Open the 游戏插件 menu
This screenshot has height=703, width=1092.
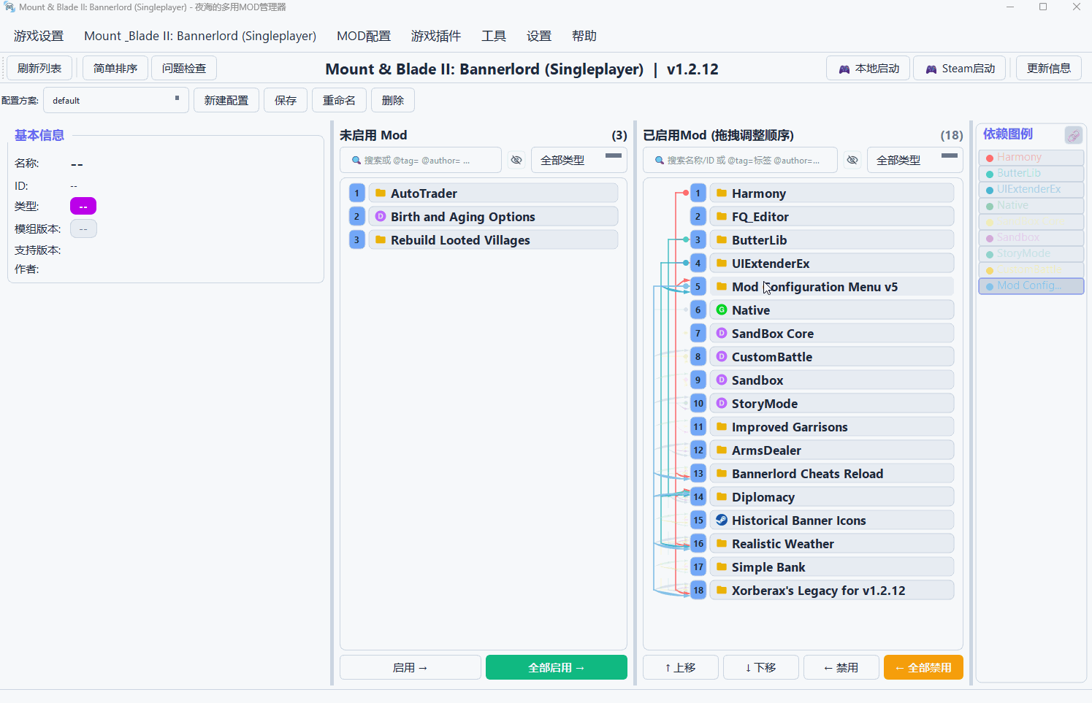point(436,36)
